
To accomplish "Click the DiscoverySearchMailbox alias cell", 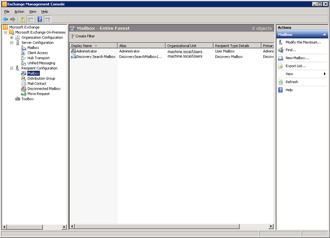I will (140, 57).
